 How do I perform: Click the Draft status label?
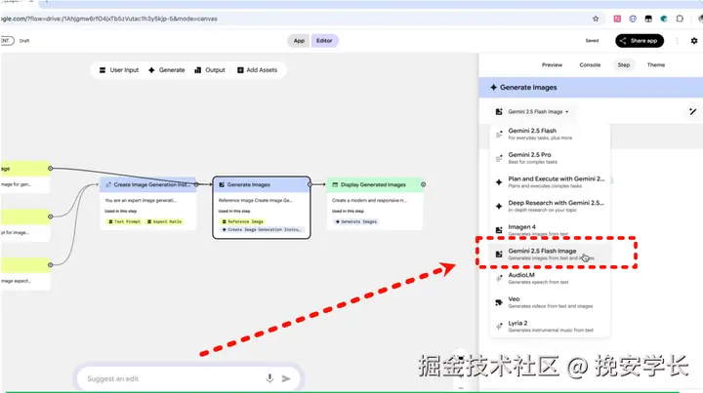click(24, 41)
